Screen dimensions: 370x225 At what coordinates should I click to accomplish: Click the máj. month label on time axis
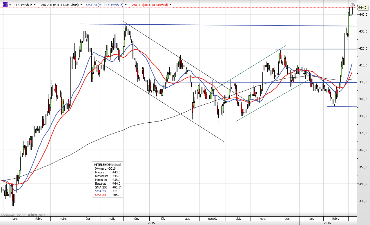(112, 219)
